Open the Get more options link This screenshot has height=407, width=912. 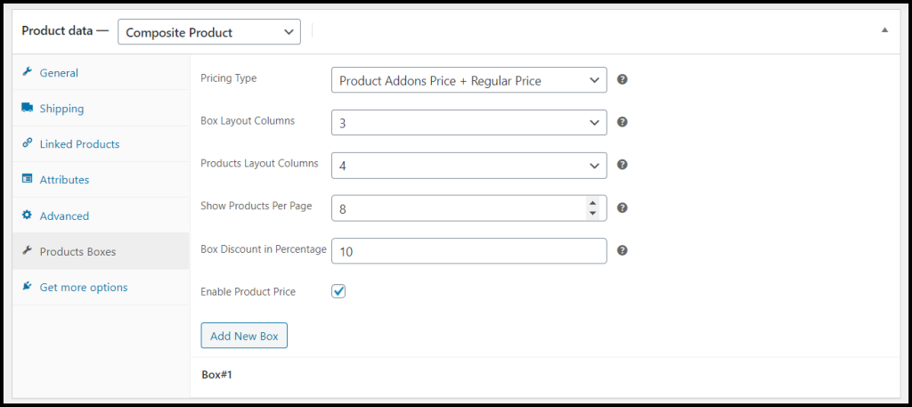[83, 287]
